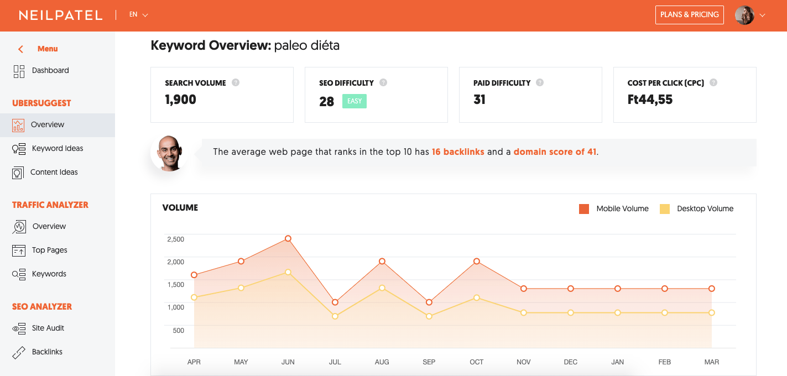Click the Ubersuggest Overview chart icon

[18, 125]
